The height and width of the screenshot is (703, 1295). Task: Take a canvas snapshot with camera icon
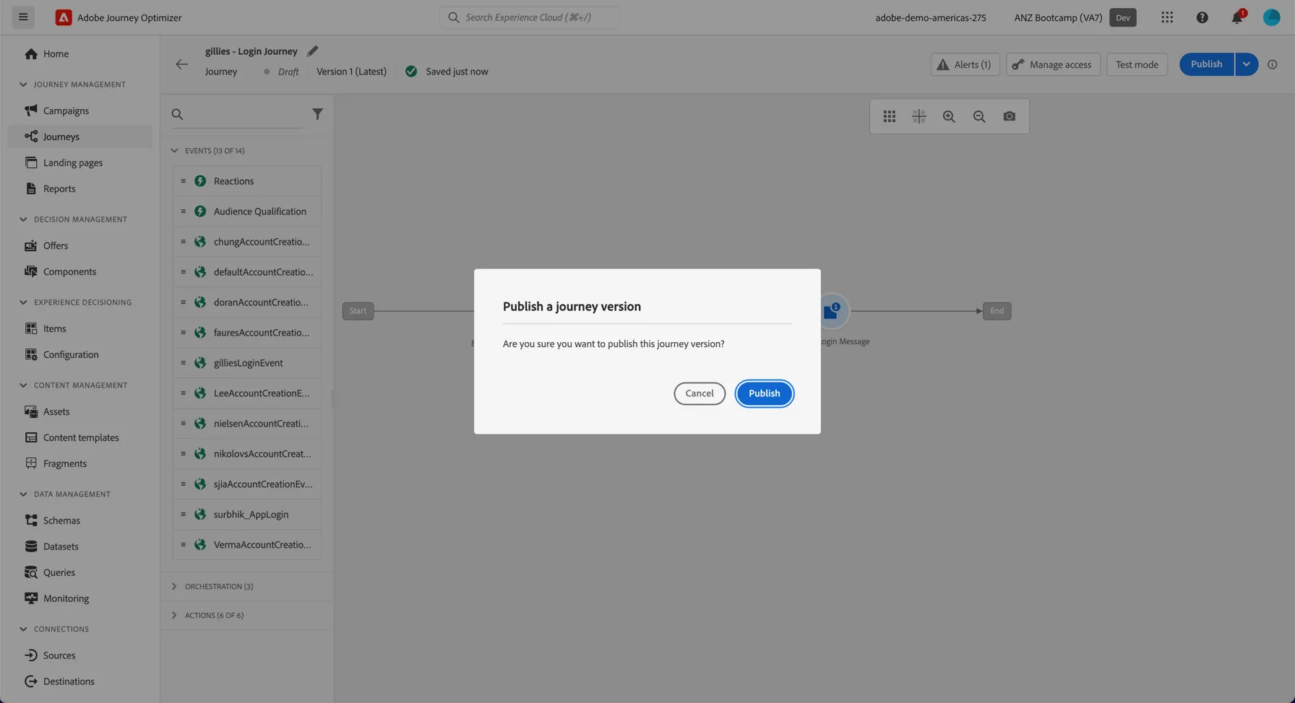tap(1010, 116)
